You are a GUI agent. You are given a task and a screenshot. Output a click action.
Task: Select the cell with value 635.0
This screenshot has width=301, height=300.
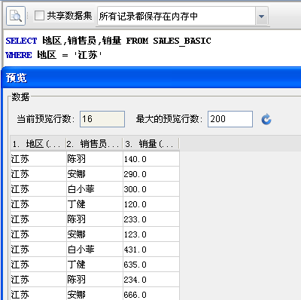pos(151,265)
